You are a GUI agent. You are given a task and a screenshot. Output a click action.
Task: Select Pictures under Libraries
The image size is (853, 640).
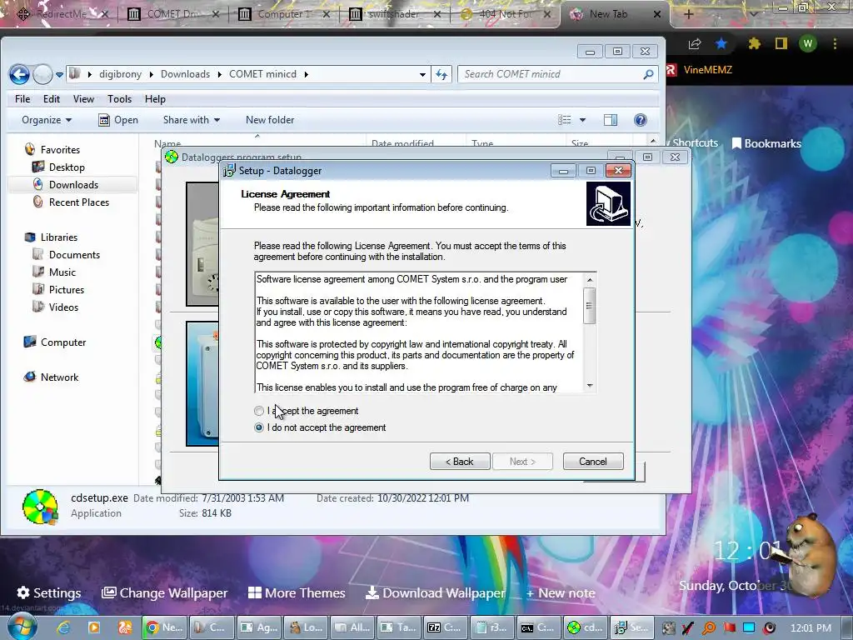pos(67,289)
